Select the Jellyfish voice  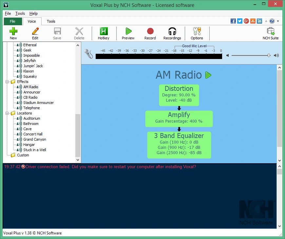[29, 61]
